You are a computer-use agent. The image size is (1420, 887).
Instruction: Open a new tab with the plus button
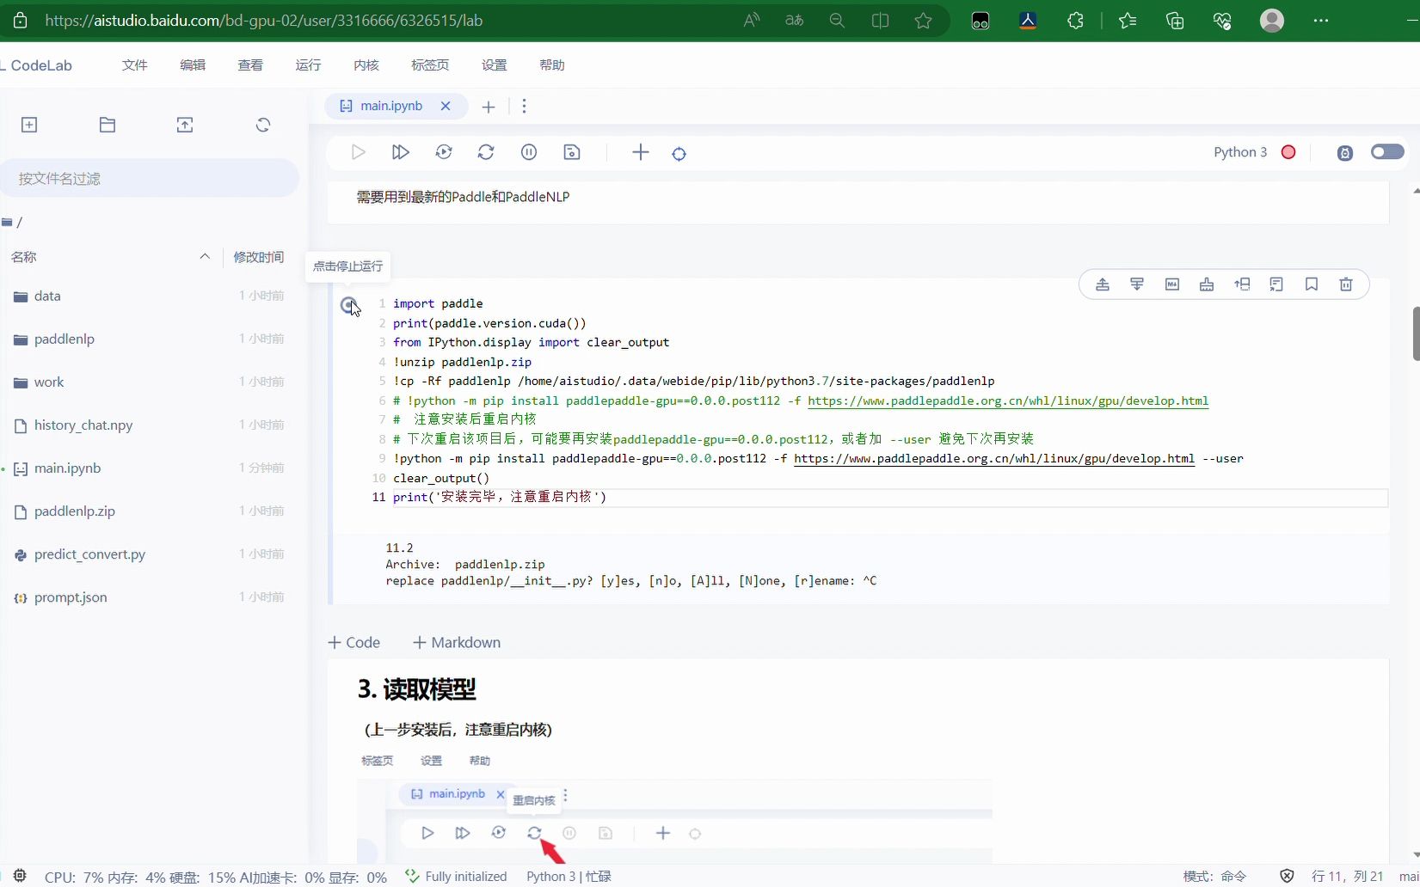pyautogui.click(x=489, y=107)
